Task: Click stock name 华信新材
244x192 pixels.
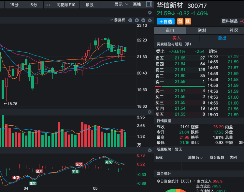Action: click(x=170, y=6)
